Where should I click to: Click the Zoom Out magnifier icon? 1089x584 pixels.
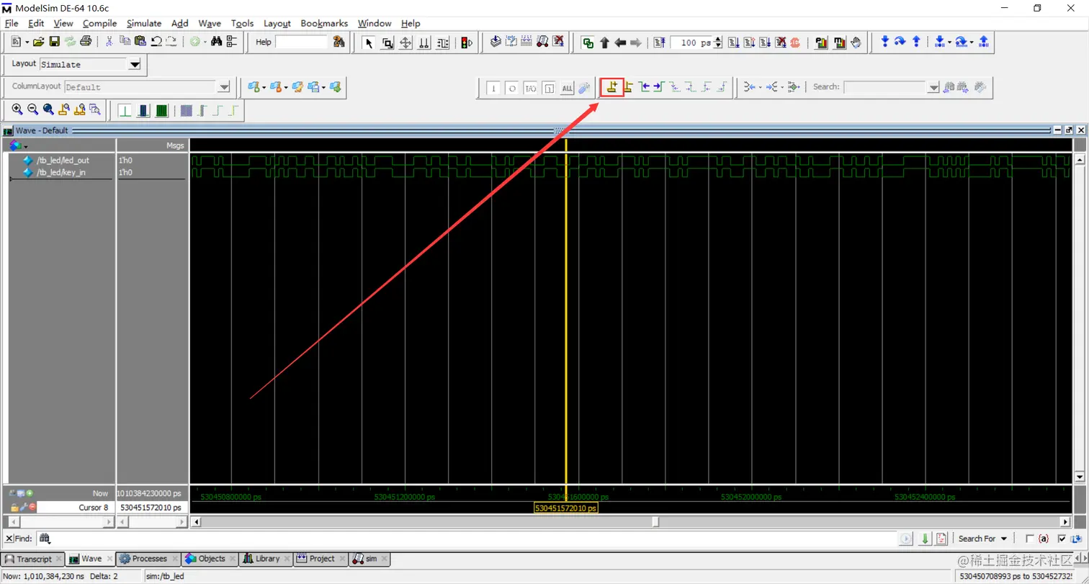point(32,110)
